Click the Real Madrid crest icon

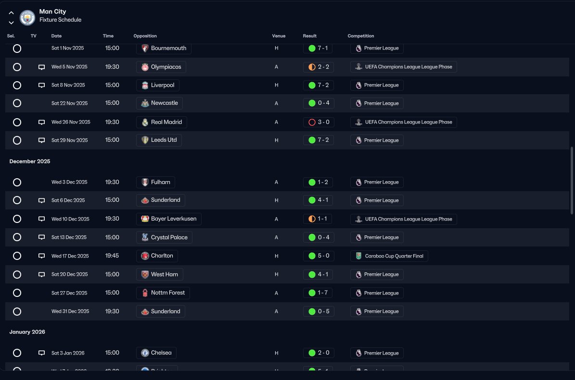[145, 123]
